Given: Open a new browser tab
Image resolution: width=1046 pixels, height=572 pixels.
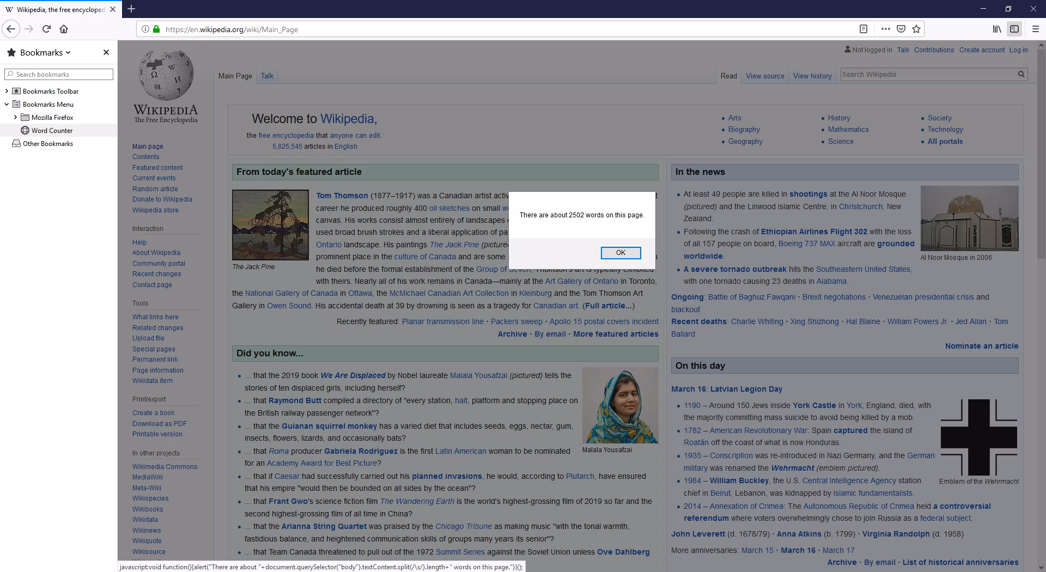Looking at the screenshot, I should tap(131, 9).
